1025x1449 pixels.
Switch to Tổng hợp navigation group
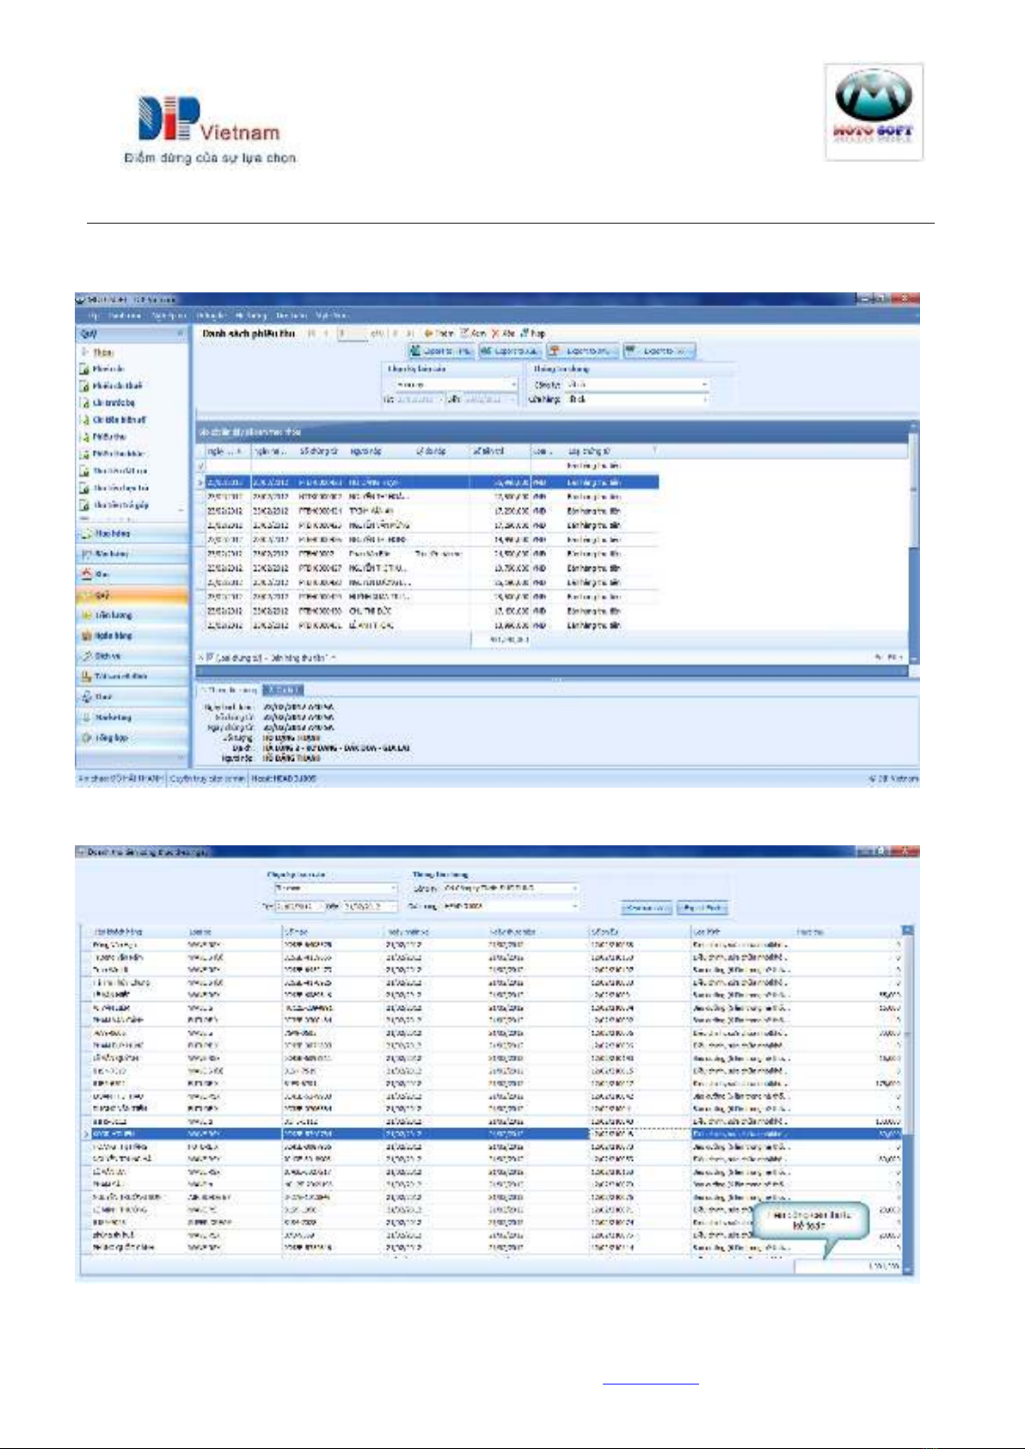point(132,739)
